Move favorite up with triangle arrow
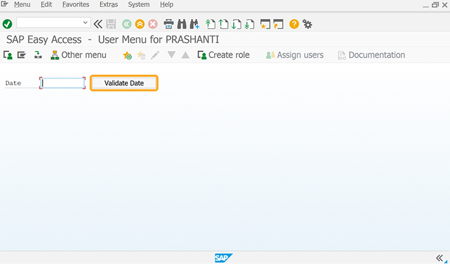The image size is (450, 264). (185, 54)
